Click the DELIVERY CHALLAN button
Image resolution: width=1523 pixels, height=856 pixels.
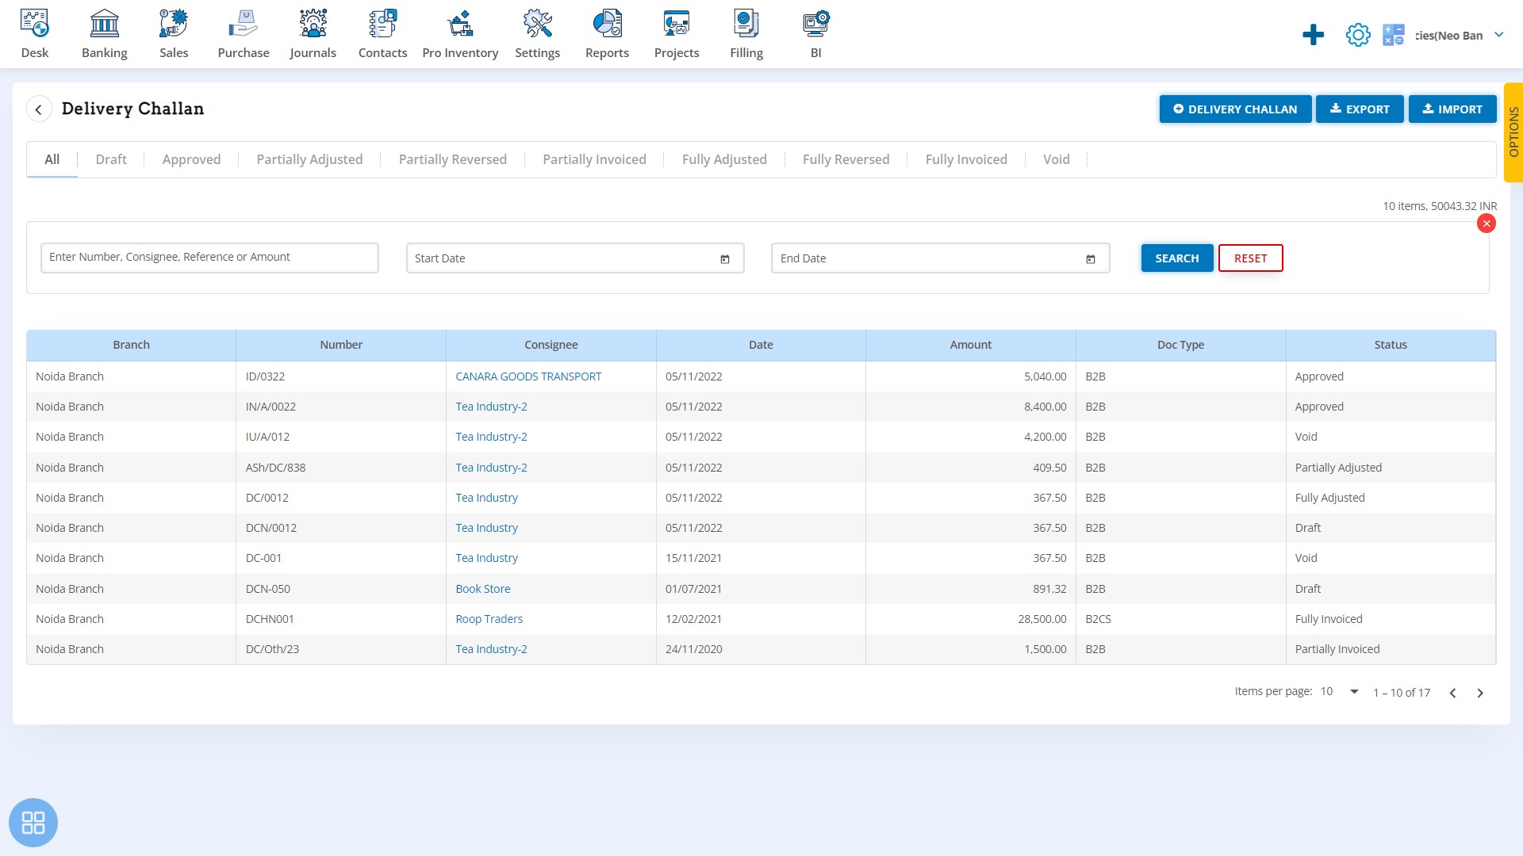1235,109
